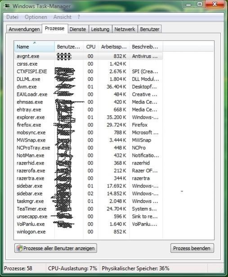Close the Task-Manager window
Image resolution: width=228 pixels, height=277 pixels.
215,4
